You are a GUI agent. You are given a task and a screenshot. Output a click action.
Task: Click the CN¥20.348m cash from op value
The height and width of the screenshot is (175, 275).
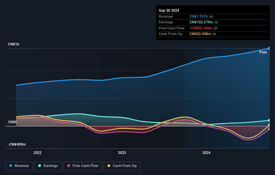pos(200,34)
